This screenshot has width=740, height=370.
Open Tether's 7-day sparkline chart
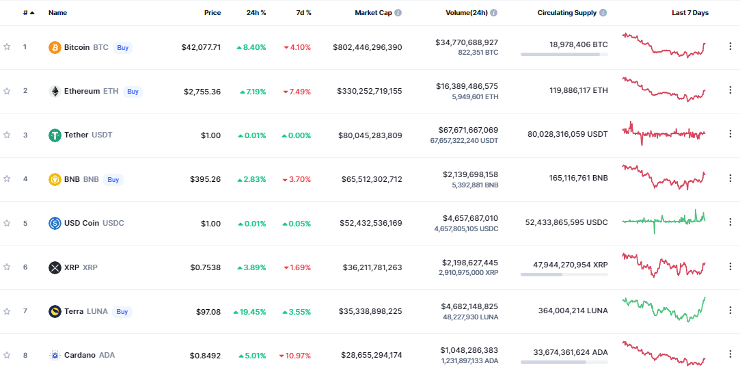tap(663, 133)
